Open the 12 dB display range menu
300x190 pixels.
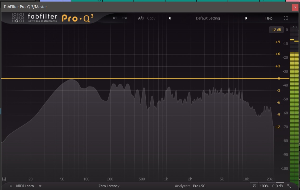click(x=276, y=30)
